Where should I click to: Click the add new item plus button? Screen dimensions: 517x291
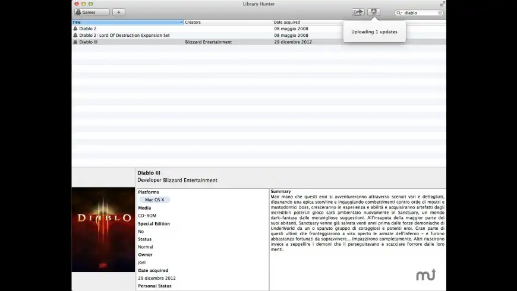[119, 12]
